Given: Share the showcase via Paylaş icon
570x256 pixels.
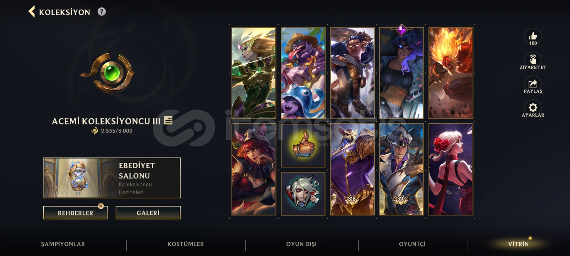Looking at the screenshot, I should [533, 84].
